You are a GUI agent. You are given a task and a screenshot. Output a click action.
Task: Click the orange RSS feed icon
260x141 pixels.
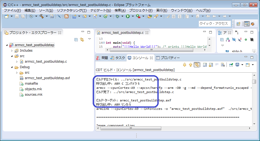pyautogui.click(x=67, y=16)
